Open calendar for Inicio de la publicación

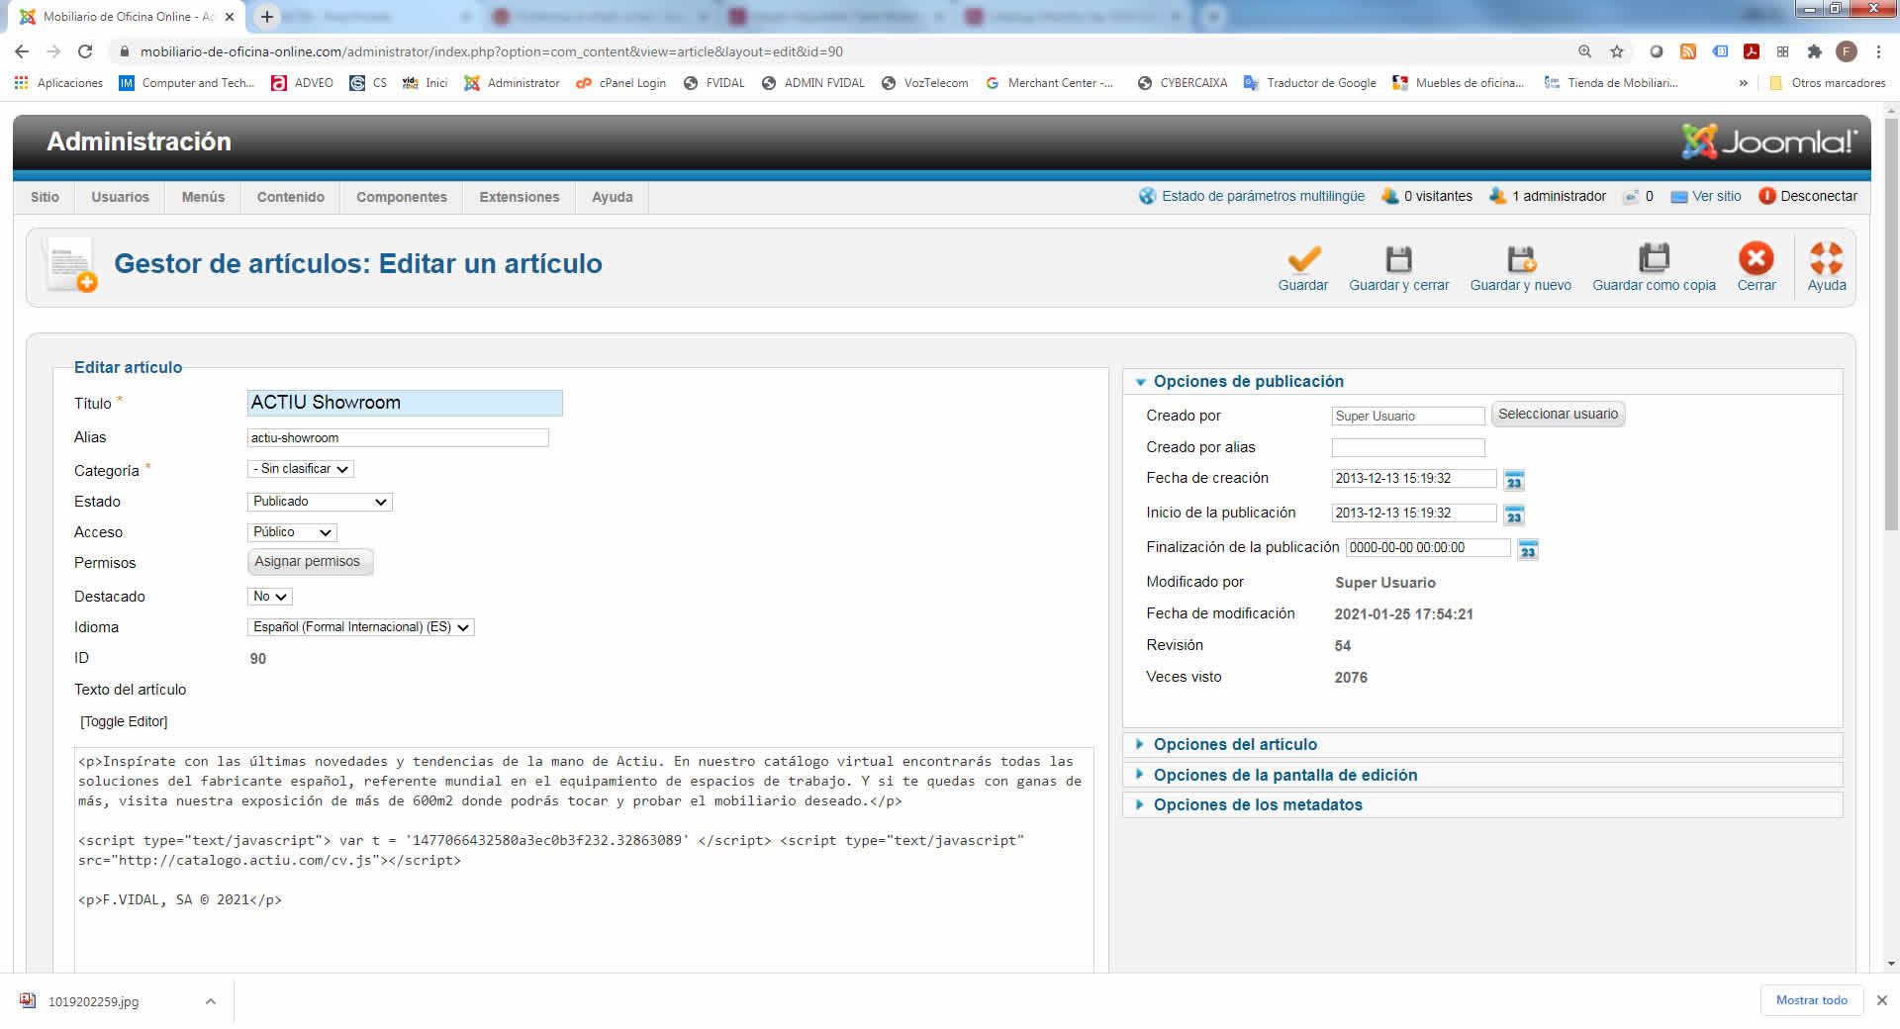pos(1513,514)
